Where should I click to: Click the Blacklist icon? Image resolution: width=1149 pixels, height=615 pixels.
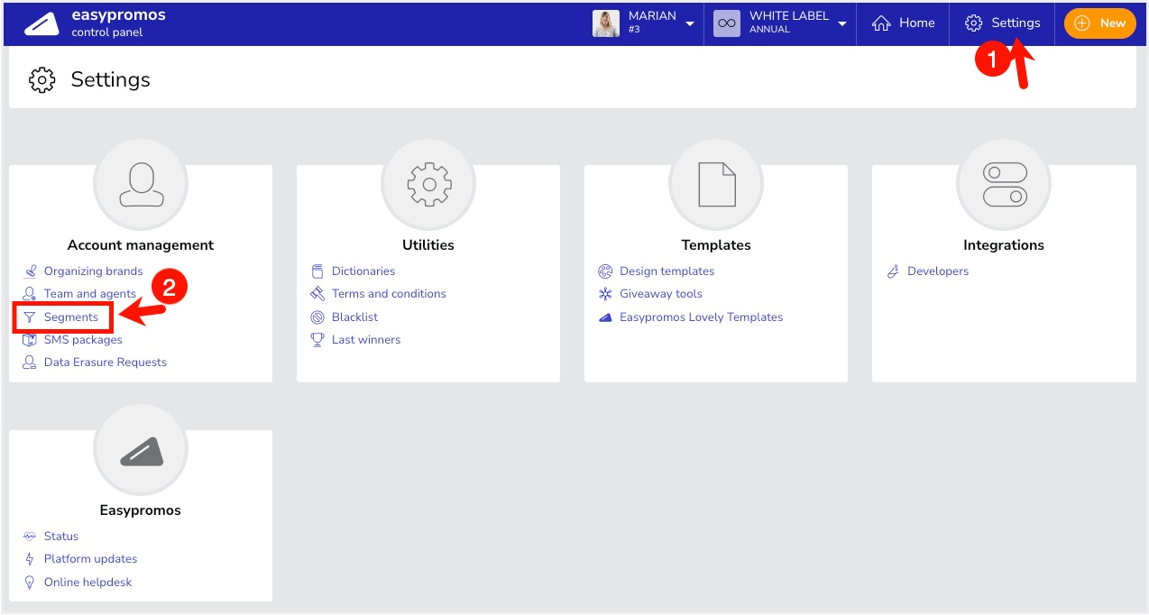(317, 317)
